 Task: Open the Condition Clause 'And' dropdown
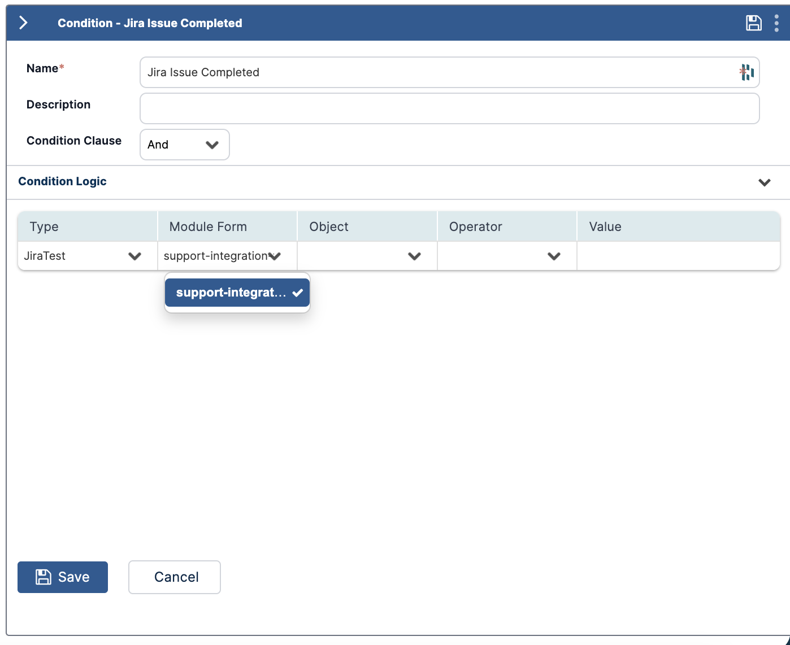tap(184, 145)
